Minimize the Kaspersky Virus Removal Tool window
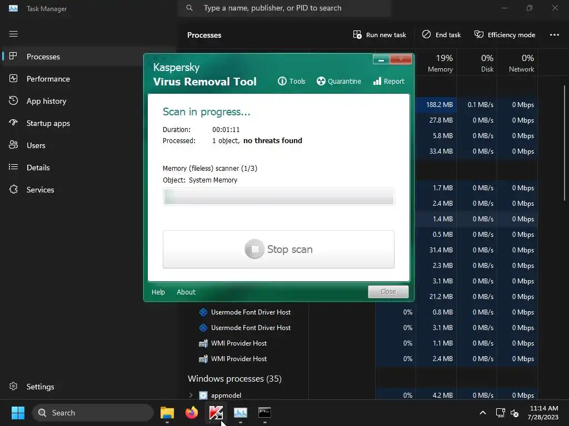 tap(381, 59)
